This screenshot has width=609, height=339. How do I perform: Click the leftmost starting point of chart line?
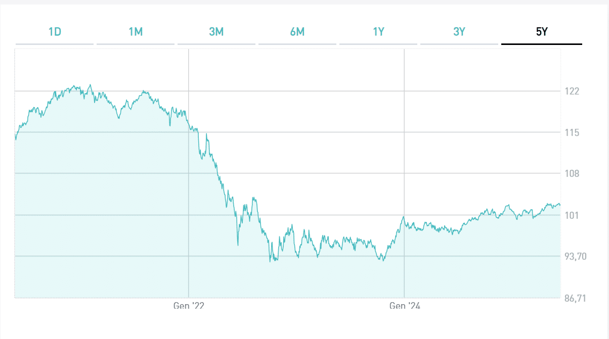pyautogui.click(x=16, y=138)
